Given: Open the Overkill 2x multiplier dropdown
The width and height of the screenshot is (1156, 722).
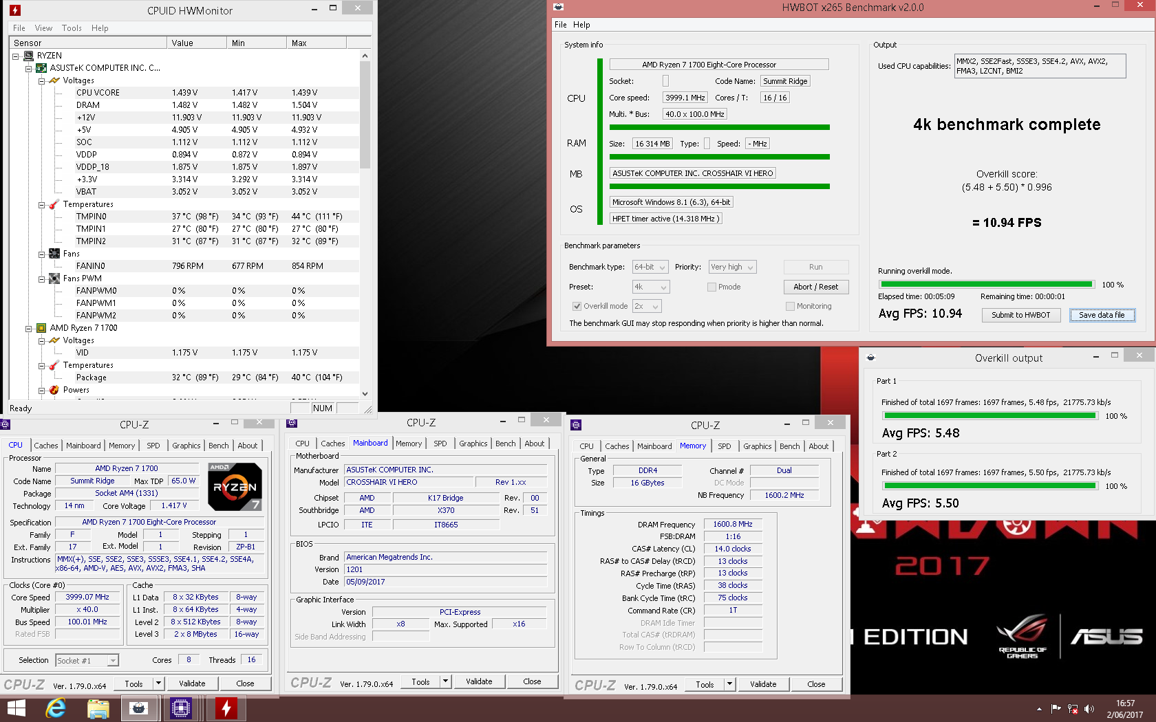Looking at the screenshot, I should pyautogui.click(x=647, y=306).
